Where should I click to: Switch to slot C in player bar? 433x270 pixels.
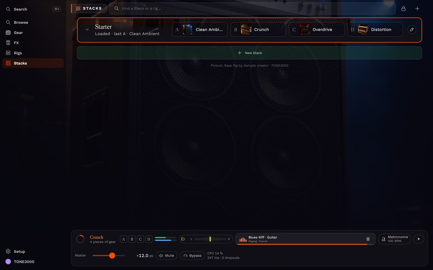pos(140,239)
